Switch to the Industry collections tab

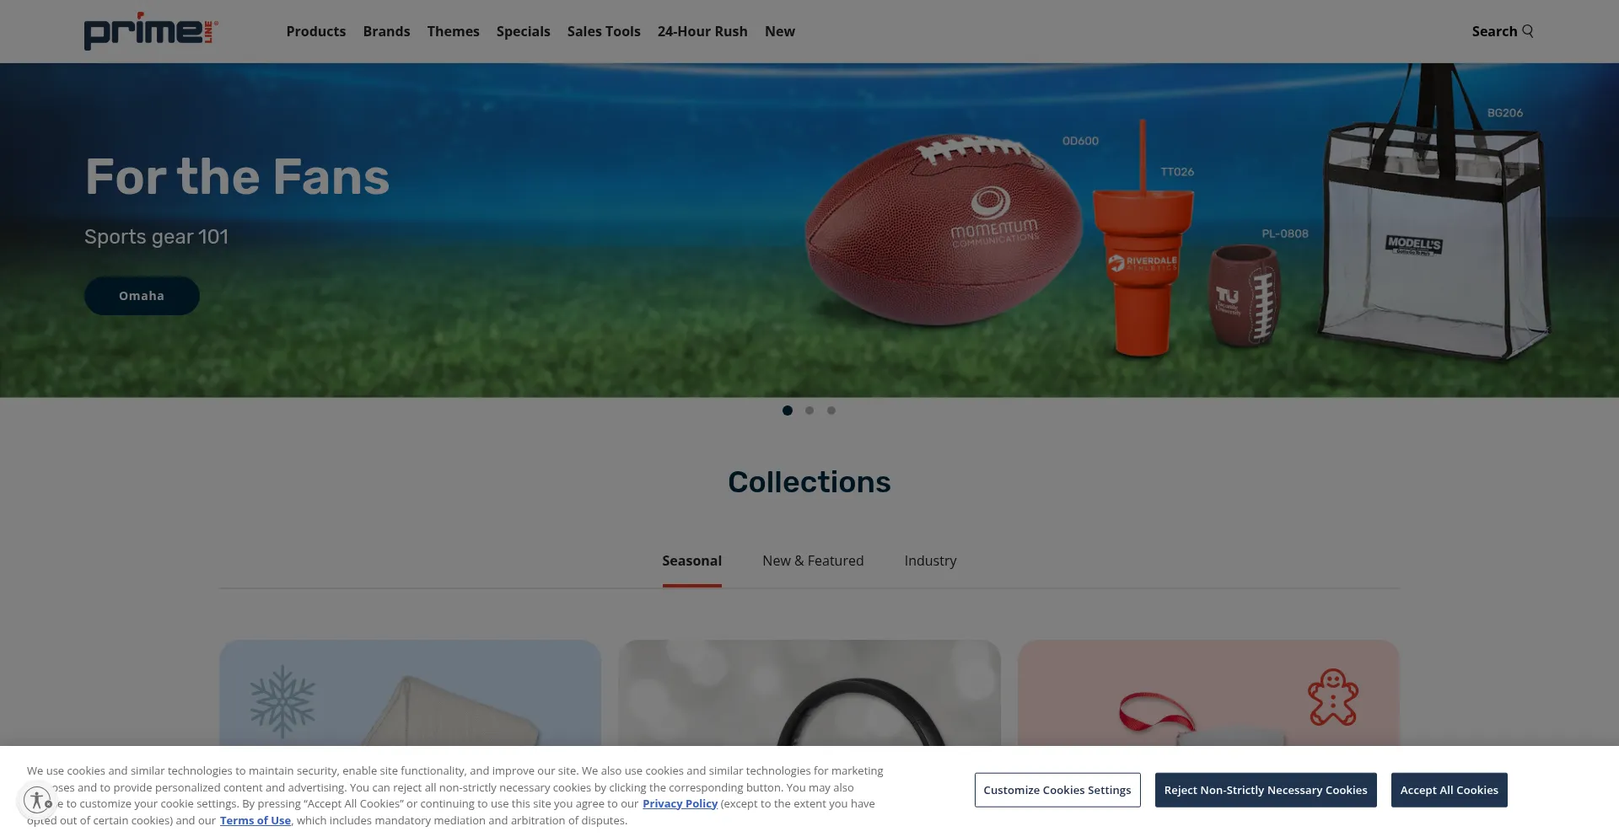tap(930, 561)
